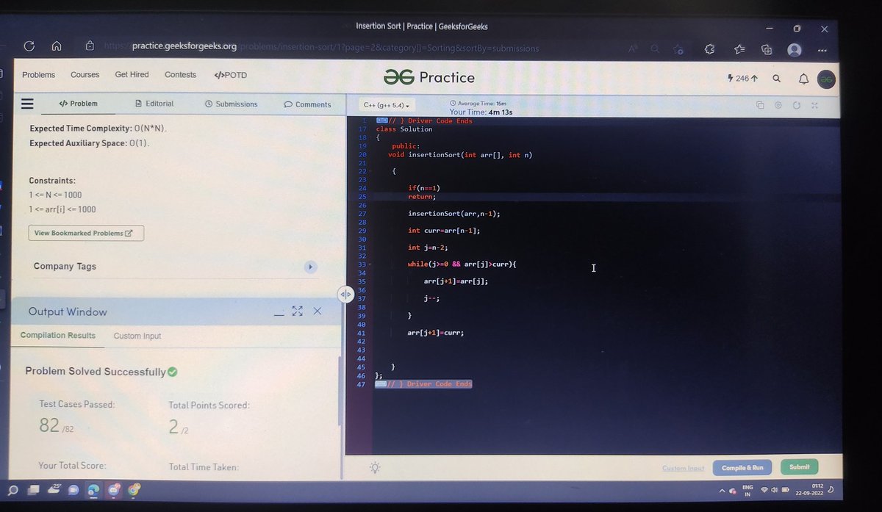Show hidden system tray icons
The image size is (882, 512).
point(722,491)
